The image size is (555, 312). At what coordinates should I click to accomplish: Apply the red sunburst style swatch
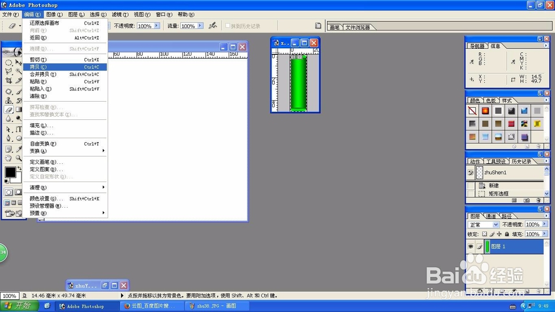tap(485, 111)
